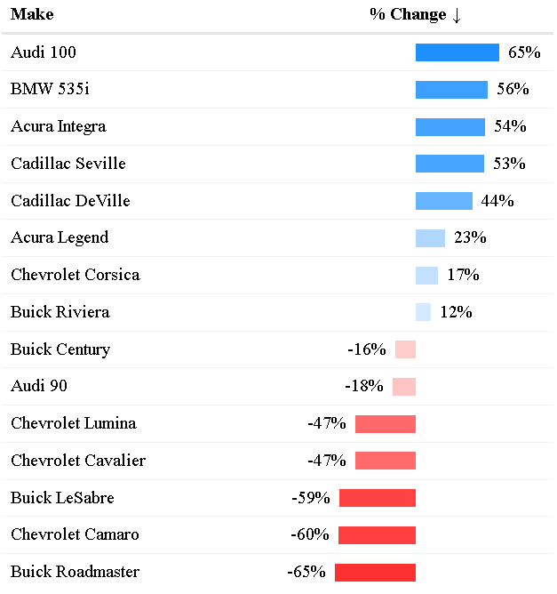
Task: Click the -65% Buick Roadmaster value
Action: click(x=306, y=572)
